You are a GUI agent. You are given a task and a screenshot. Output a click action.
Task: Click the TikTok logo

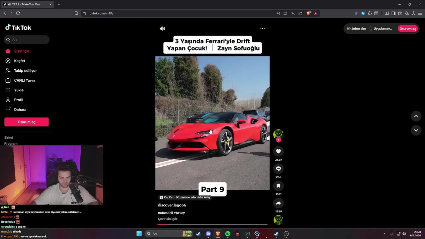18,28
